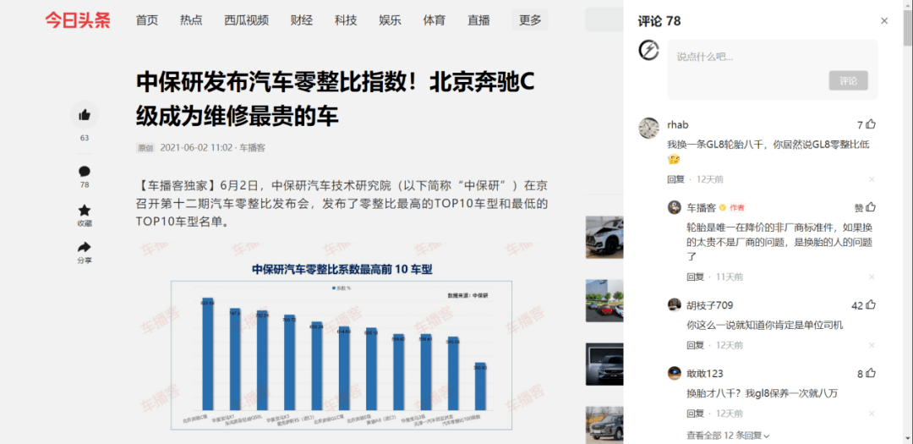Open 西瓜视频 section
913x444 pixels.
click(x=246, y=20)
